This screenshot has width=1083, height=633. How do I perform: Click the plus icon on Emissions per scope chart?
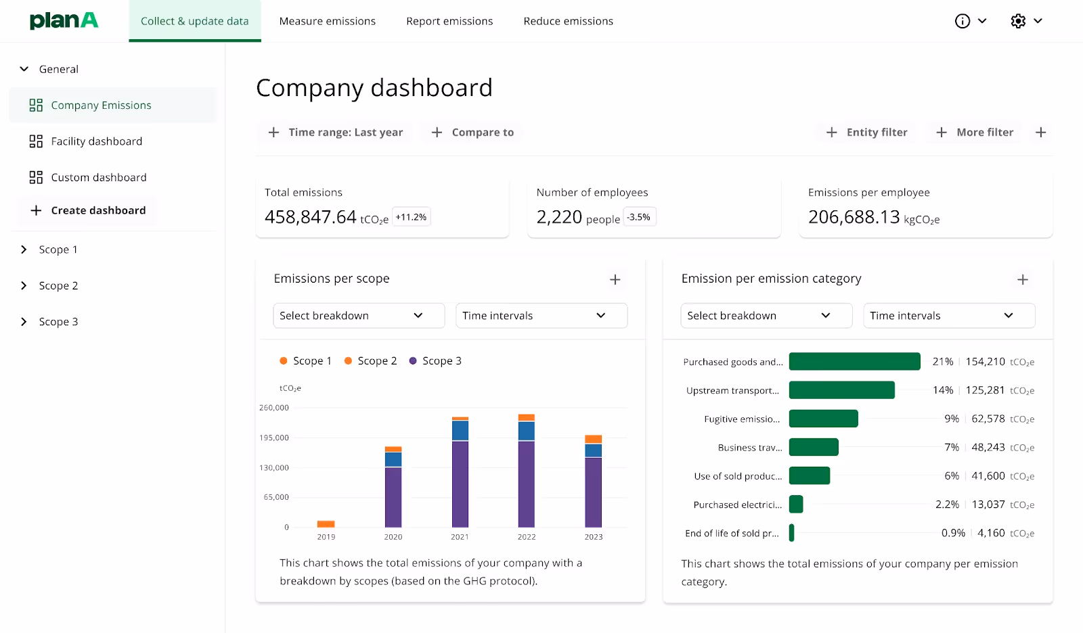(x=615, y=279)
